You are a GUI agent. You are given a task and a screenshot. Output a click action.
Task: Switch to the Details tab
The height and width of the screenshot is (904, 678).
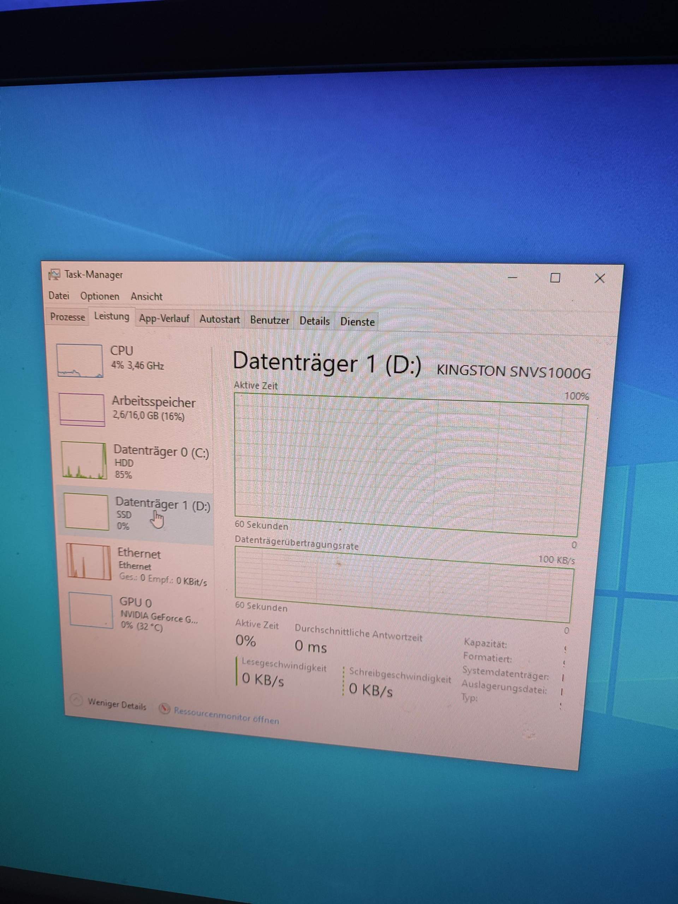(314, 321)
